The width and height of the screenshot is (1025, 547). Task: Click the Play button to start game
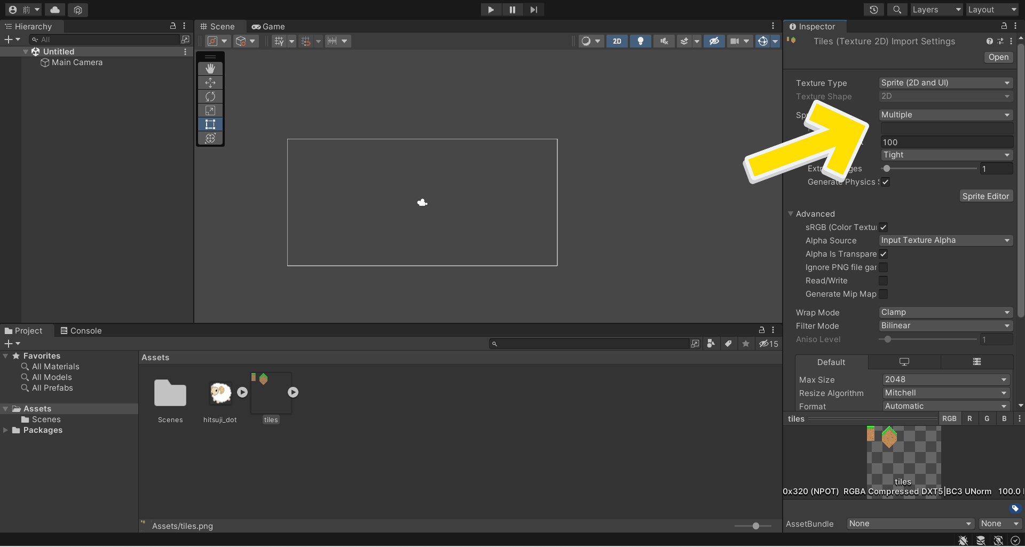click(491, 10)
